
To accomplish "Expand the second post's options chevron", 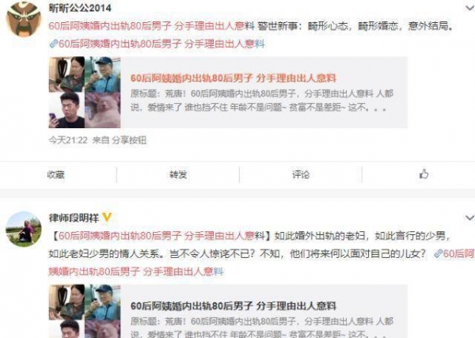I will tap(469, 218).
